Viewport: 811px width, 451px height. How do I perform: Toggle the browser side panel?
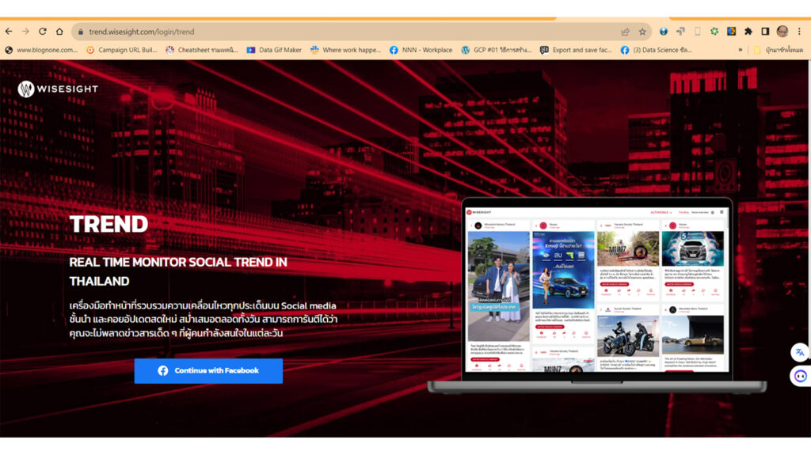point(765,32)
